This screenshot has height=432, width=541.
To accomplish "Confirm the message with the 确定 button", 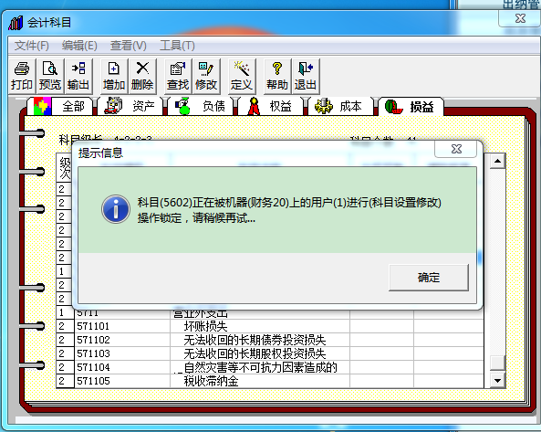I will point(429,278).
